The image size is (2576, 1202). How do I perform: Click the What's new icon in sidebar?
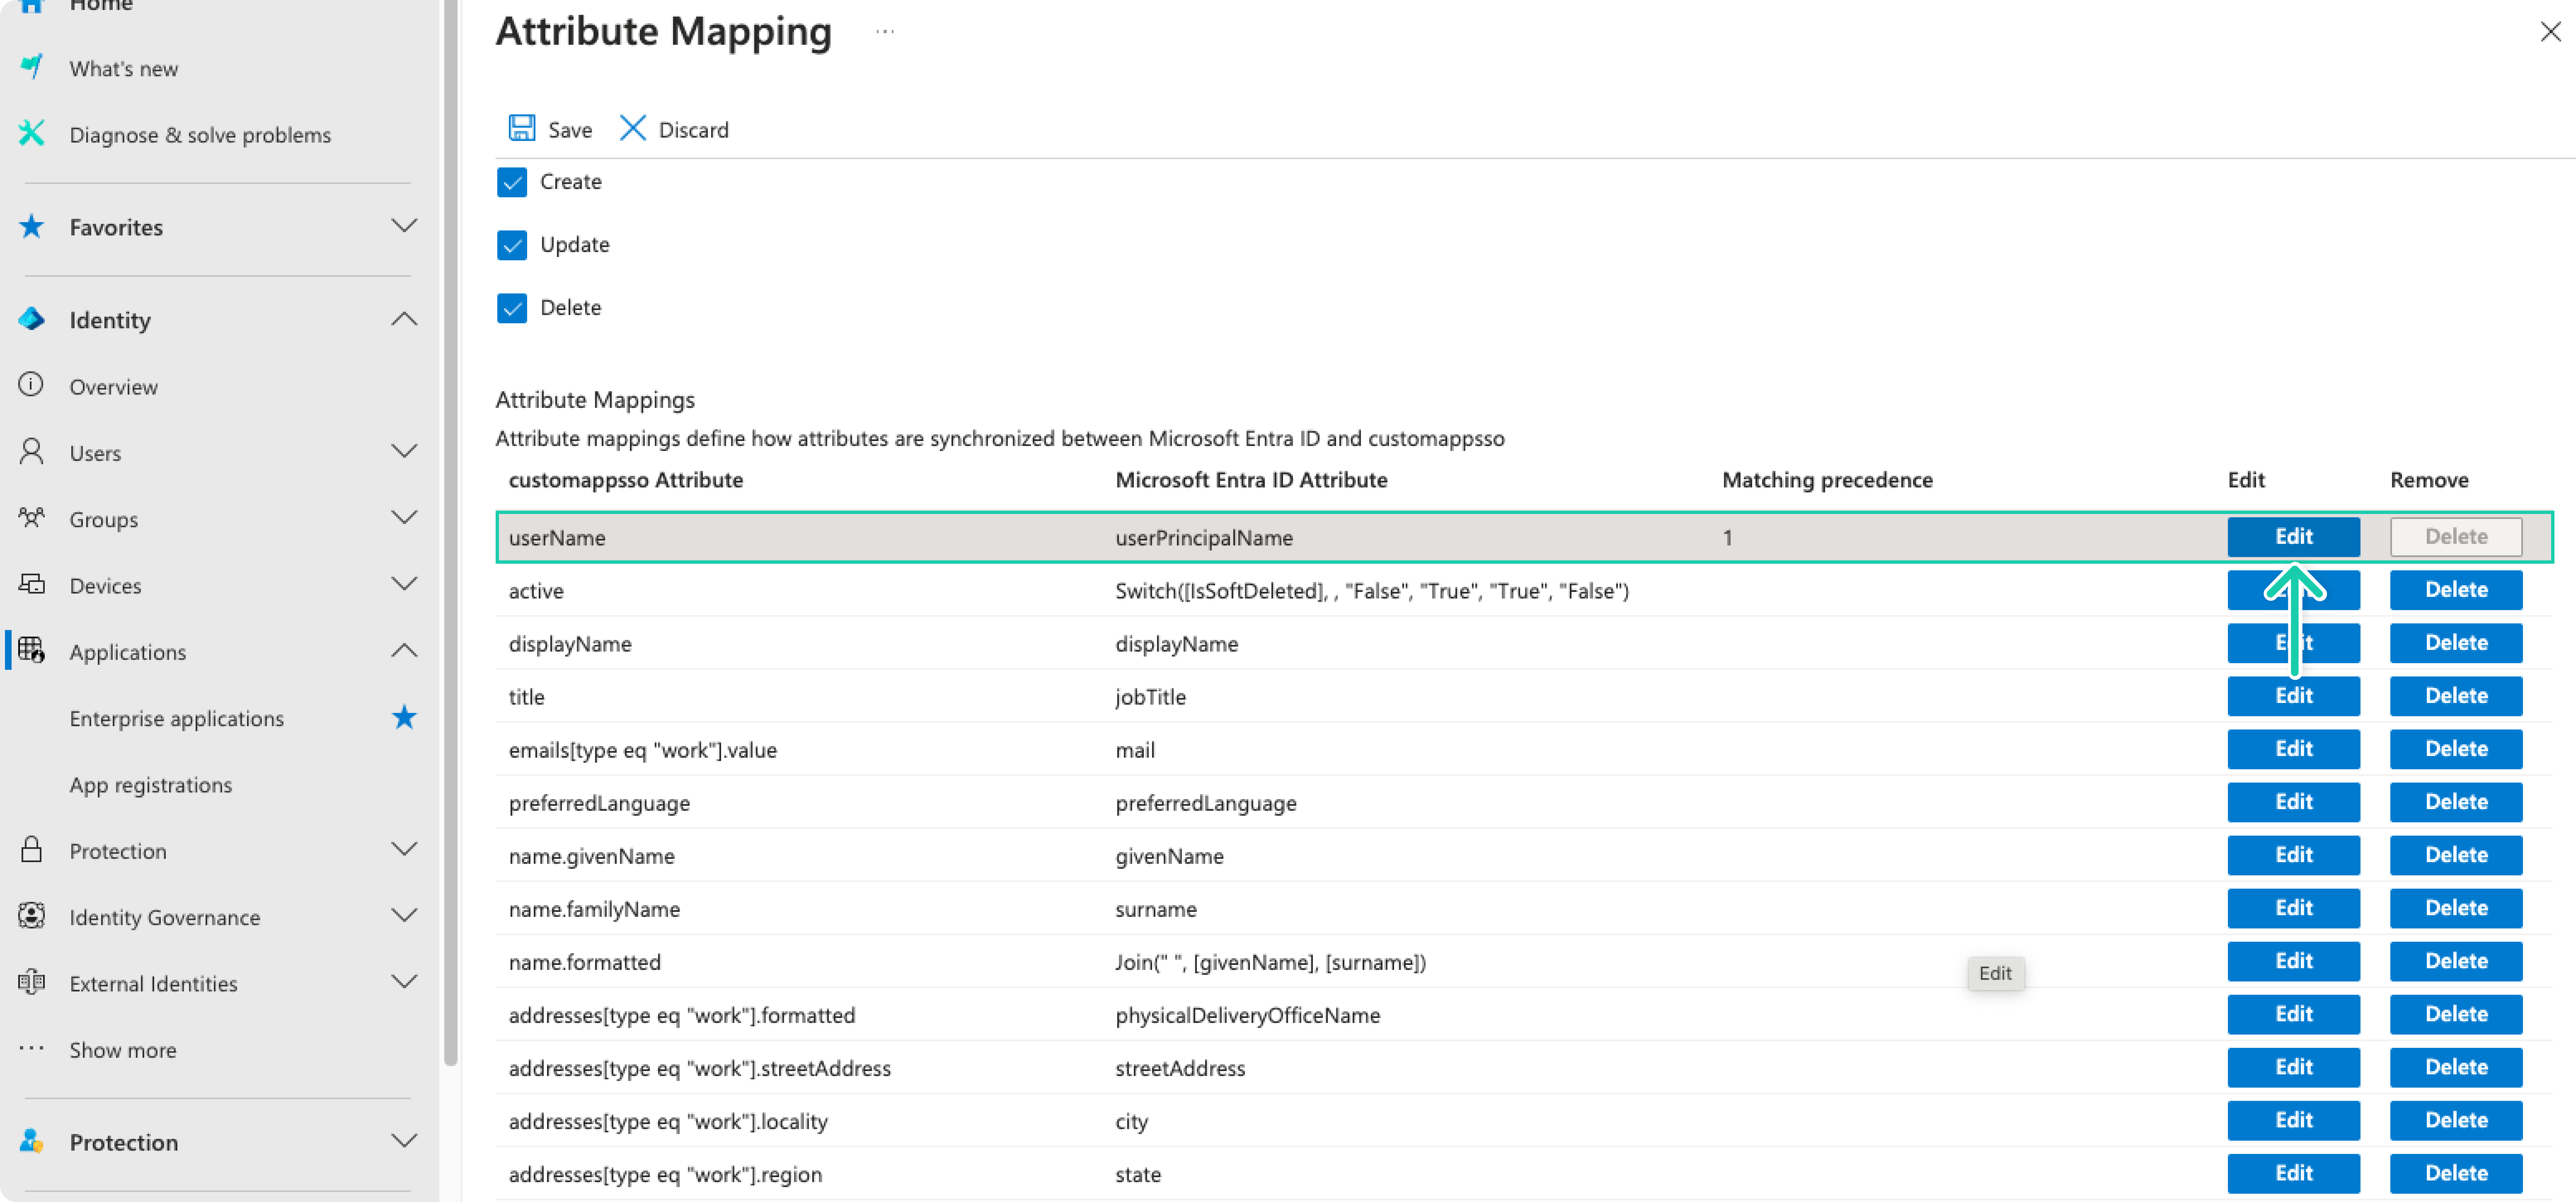pos(31,67)
